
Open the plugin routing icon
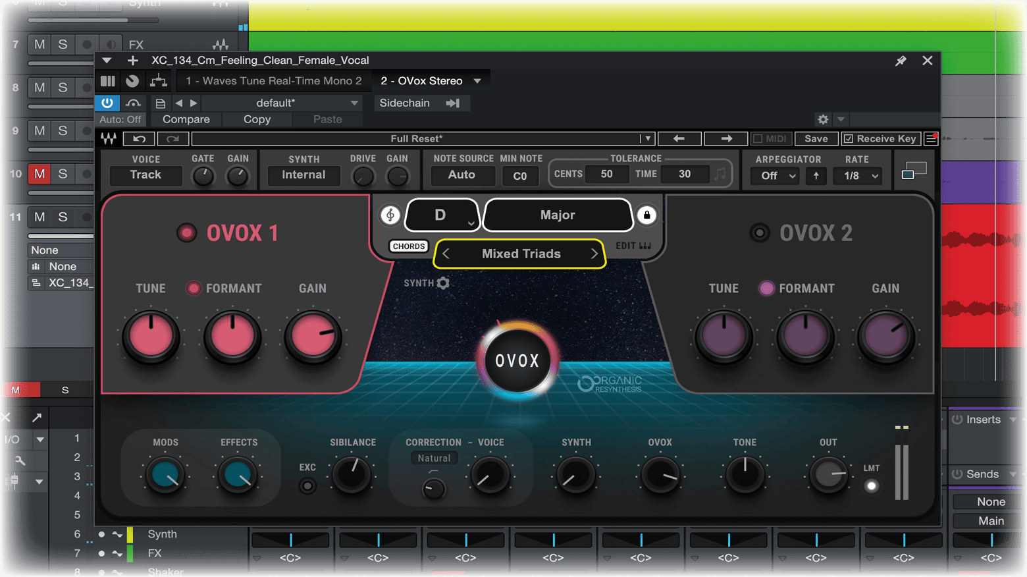[158, 81]
